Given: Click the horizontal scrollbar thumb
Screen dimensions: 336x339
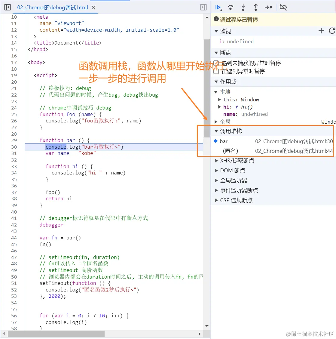Looking at the screenshot, I should [x=56, y=334].
